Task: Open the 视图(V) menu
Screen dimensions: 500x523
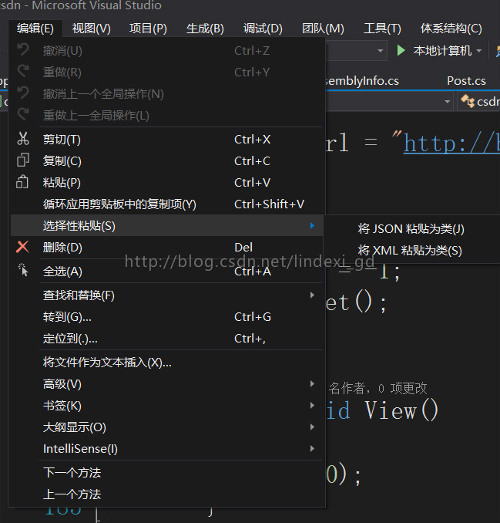Action: (x=91, y=29)
